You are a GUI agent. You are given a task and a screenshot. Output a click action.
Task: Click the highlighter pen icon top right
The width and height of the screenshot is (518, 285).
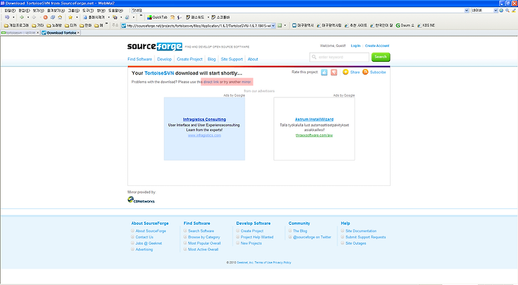click(514, 11)
